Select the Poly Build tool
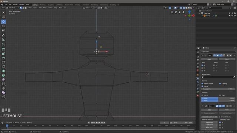 [3, 71]
